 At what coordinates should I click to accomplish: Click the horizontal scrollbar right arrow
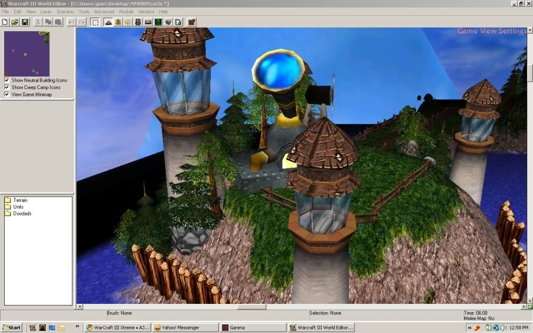click(524, 307)
